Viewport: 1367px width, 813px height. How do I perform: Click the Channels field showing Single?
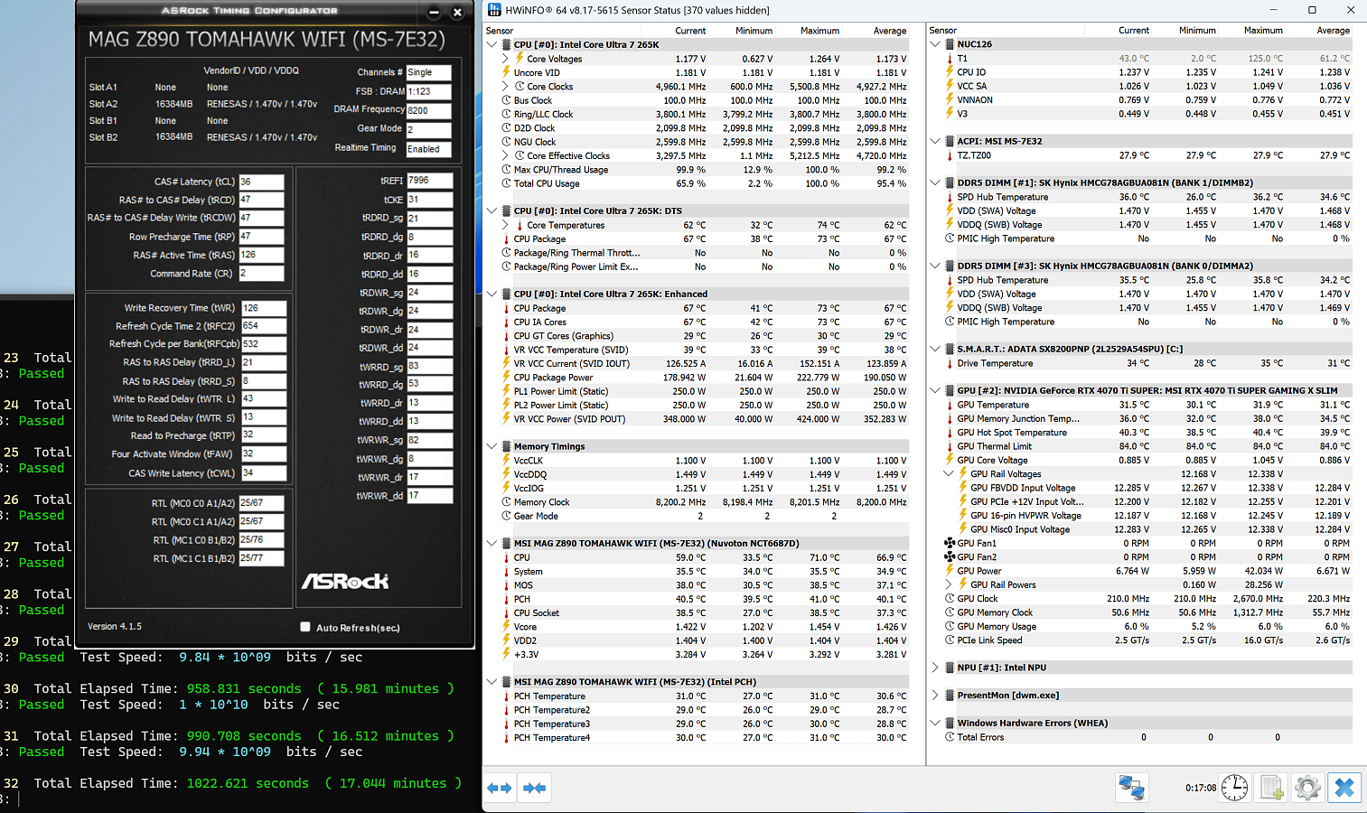click(x=428, y=72)
